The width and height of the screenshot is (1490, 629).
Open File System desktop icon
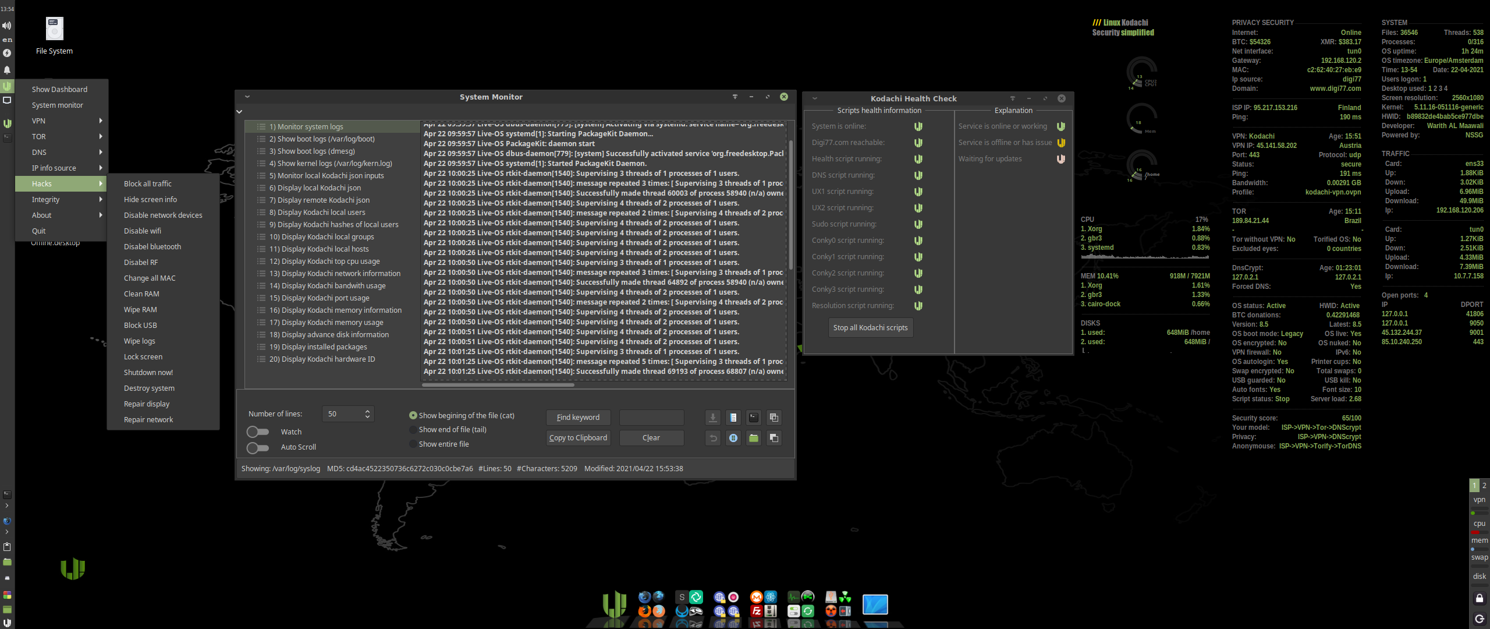pos(54,36)
